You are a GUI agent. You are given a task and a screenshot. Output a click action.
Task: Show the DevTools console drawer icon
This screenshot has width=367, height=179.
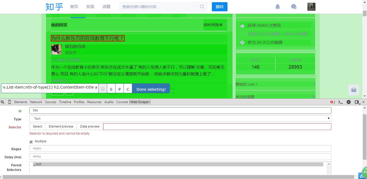coord(341,102)
